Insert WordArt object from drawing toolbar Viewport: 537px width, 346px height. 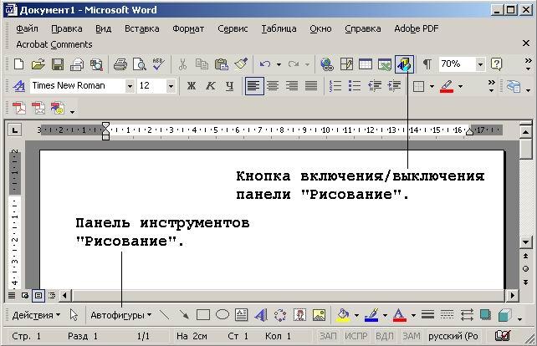coord(260,315)
